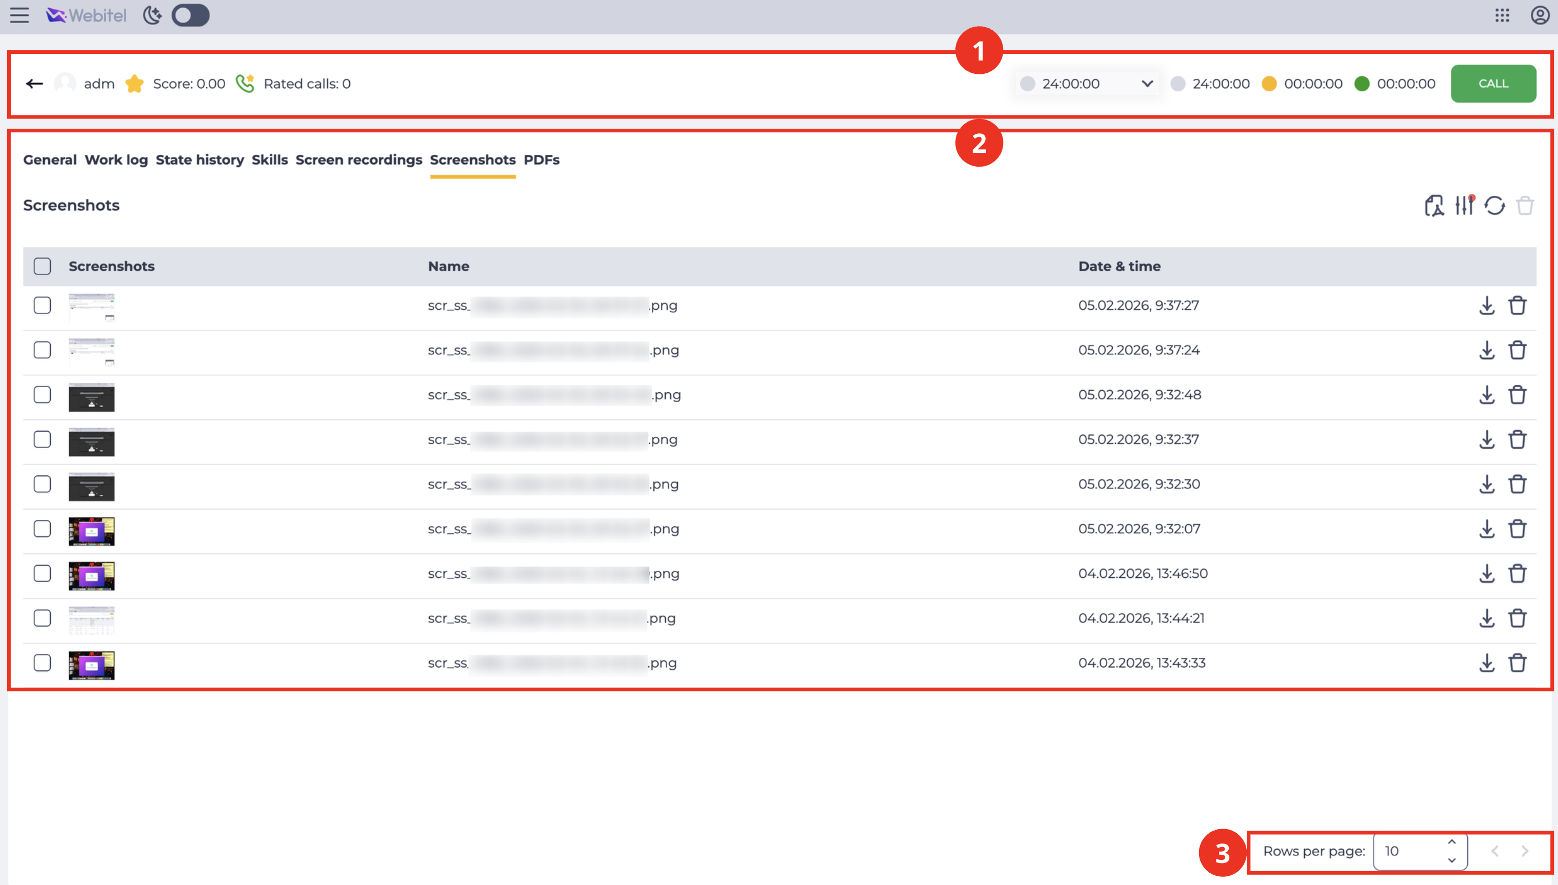Open the PDFs tab

coord(542,160)
